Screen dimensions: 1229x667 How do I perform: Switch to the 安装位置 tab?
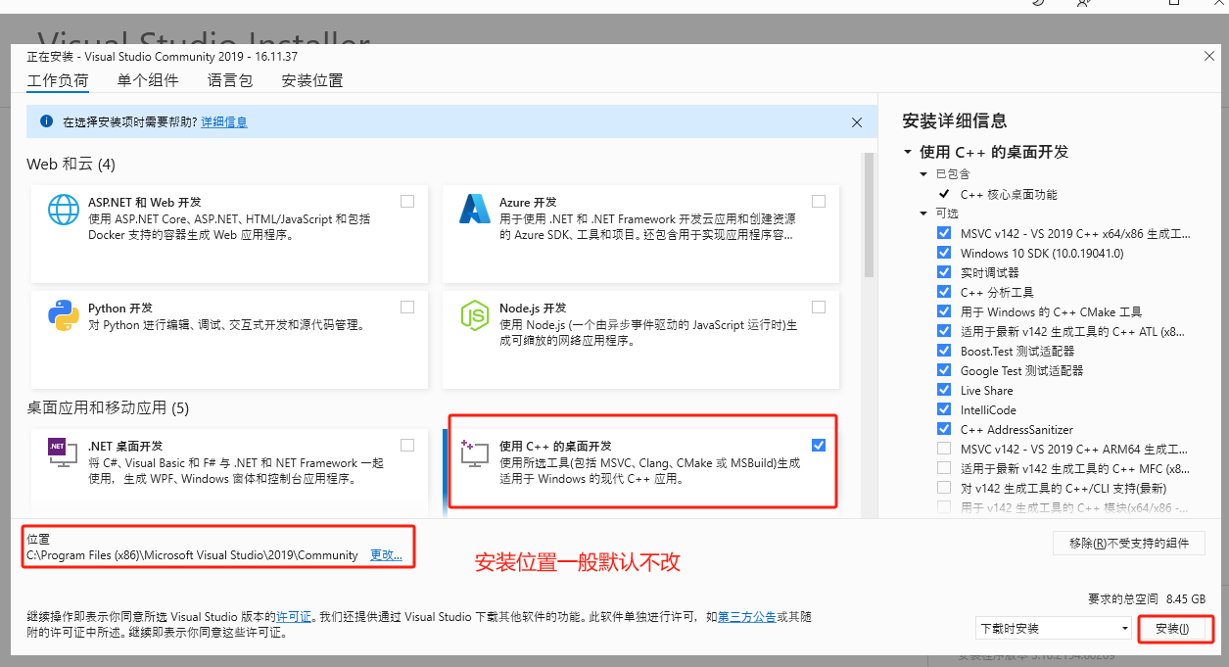click(x=312, y=81)
